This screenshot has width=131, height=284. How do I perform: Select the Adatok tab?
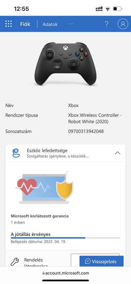pos(50,24)
